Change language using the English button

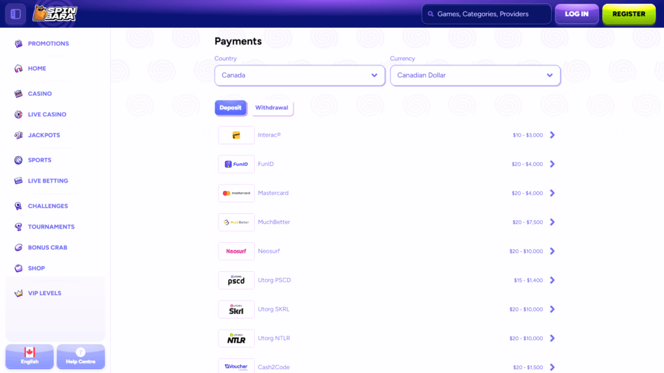29,357
